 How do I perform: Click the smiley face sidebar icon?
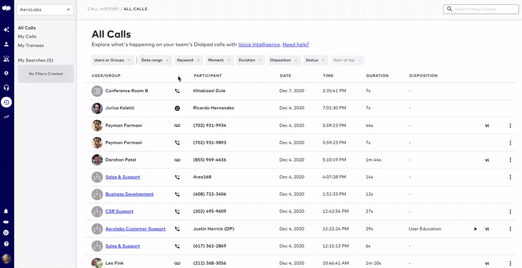coord(6,233)
